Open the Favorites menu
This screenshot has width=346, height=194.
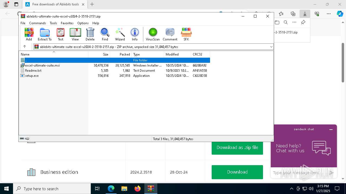[x=67, y=23]
